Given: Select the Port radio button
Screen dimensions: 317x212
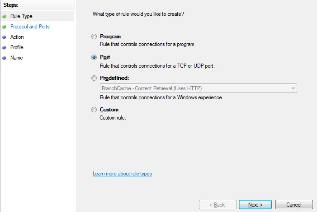Looking at the screenshot, I should (x=94, y=57).
